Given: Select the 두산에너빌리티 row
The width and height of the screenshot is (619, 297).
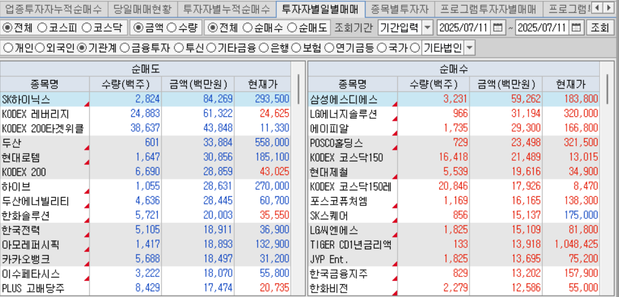Looking at the screenshot, I should tap(146, 201).
